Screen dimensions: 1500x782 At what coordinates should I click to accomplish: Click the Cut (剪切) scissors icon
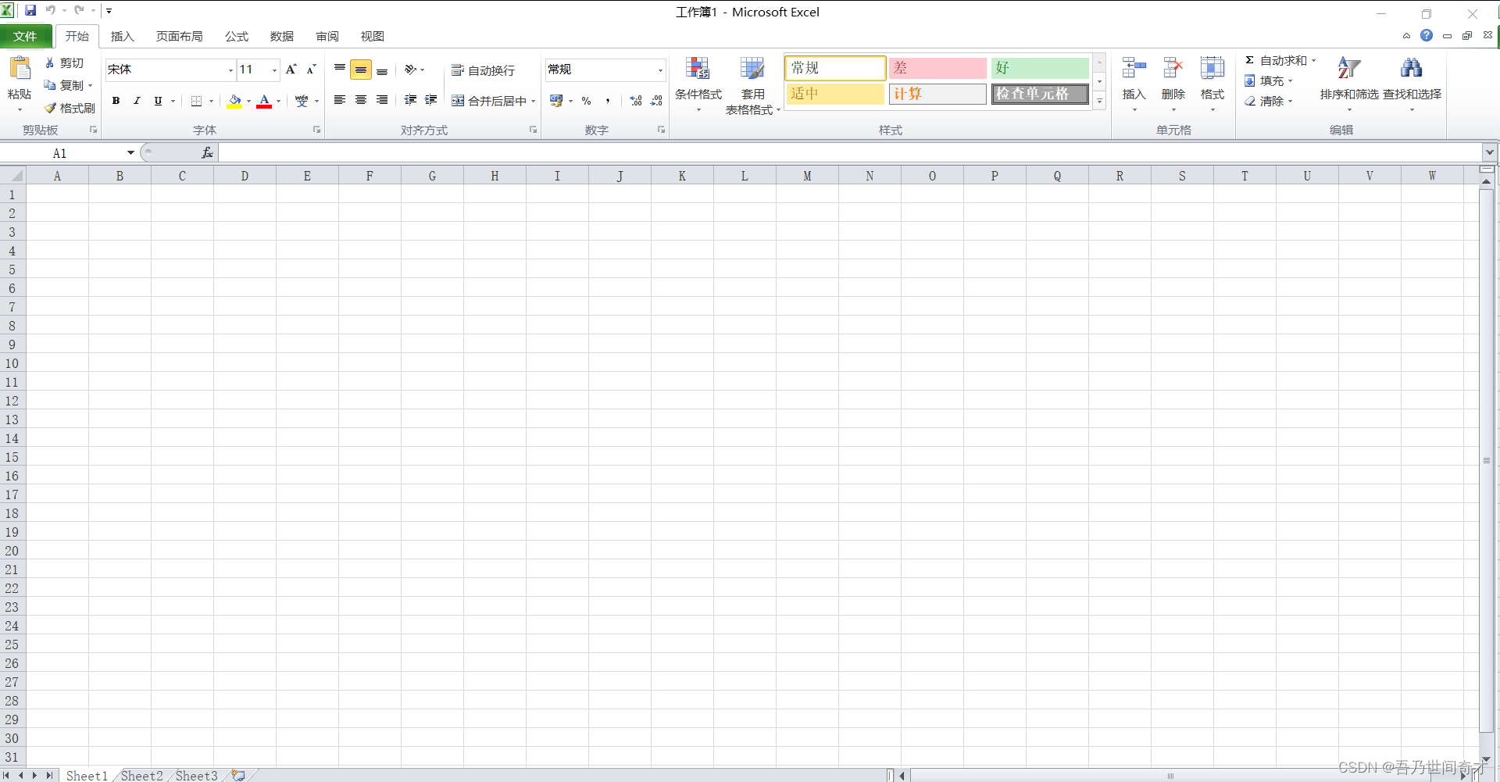[50, 62]
